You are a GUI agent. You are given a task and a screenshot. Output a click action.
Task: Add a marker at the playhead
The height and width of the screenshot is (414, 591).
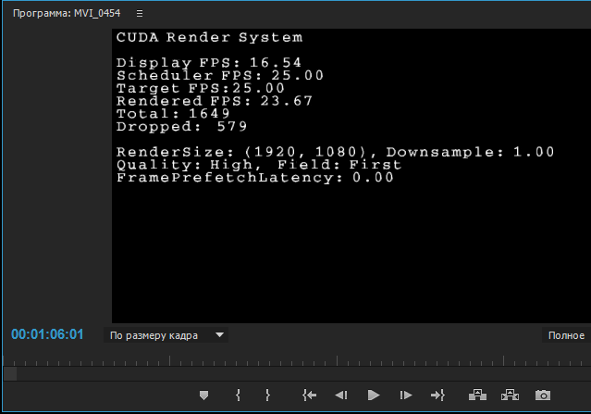point(203,395)
